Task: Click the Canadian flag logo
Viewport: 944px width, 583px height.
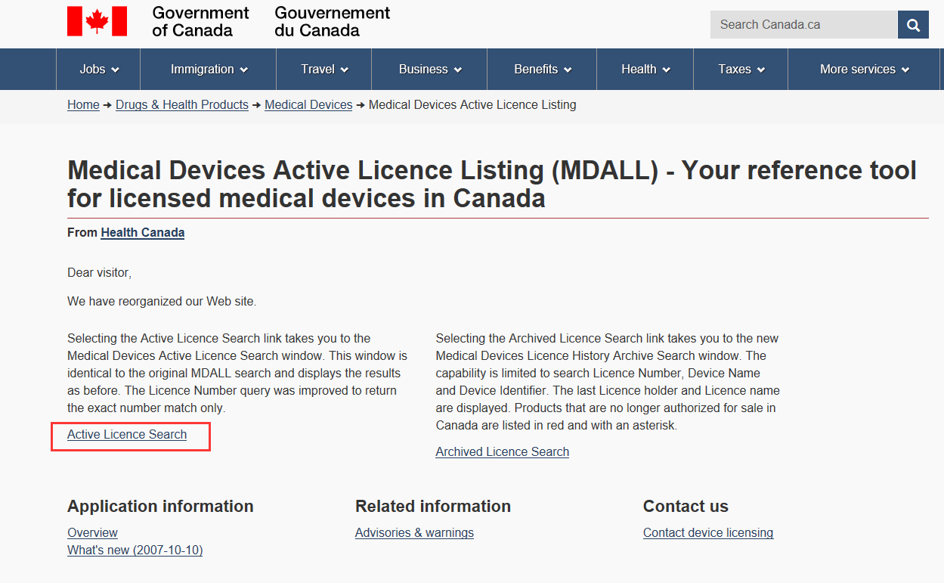Action: click(x=97, y=21)
